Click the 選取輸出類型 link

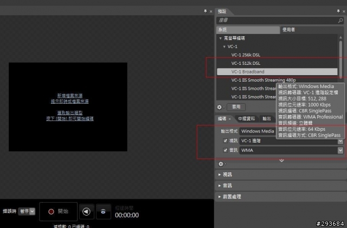tap(70, 113)
